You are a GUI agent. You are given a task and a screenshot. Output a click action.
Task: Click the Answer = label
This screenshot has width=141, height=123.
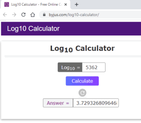[x=58, y=103]
